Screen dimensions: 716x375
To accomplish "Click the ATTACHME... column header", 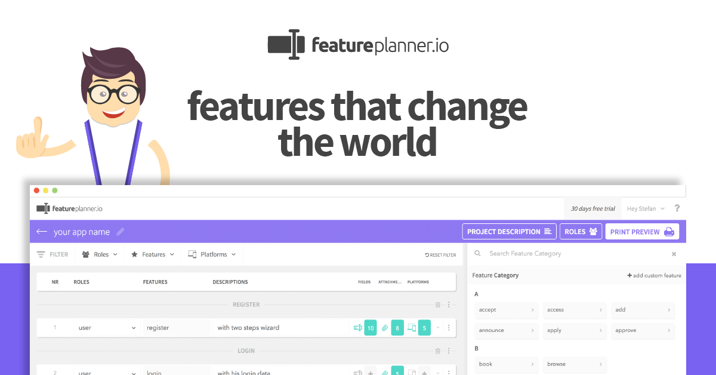I will tap(390, 282).
